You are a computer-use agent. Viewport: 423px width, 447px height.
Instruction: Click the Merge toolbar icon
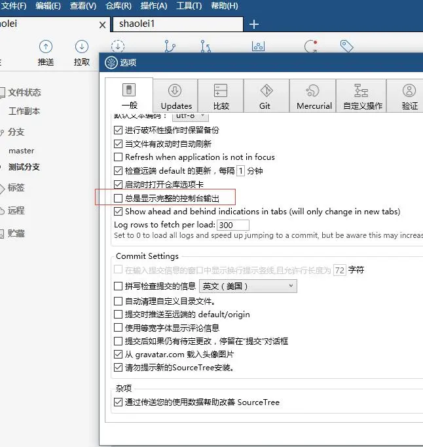(x=206, y=46)
